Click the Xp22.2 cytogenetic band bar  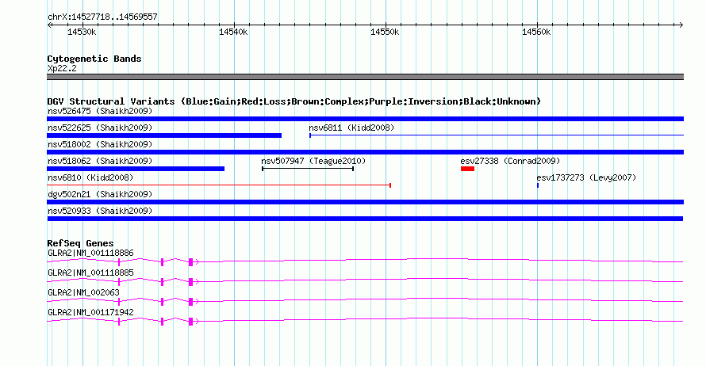click(x=365, y=77)
